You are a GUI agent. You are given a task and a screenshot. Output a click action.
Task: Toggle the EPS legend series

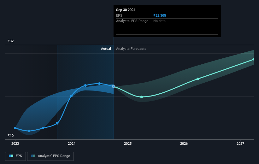point(15,156)
